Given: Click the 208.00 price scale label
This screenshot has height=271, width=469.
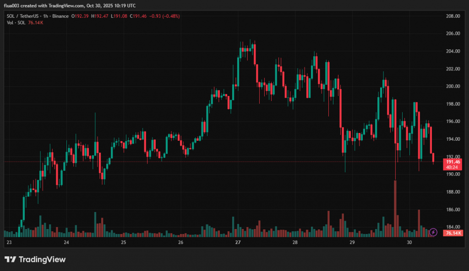Looking at the screenshot, I should pos(453,16).
